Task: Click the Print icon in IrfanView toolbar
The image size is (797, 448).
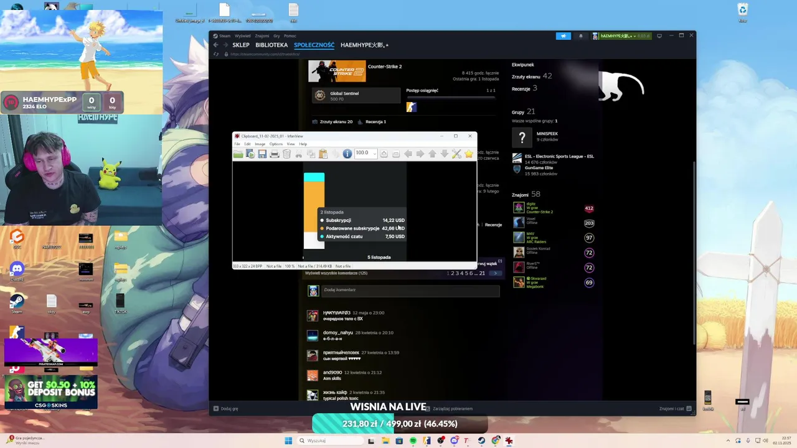Action: pyautogui.click(x=275, y=154)
